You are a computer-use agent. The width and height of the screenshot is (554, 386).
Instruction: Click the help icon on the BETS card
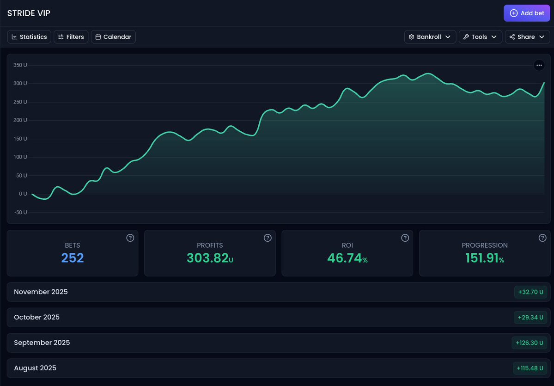click(x=130, y=238)
